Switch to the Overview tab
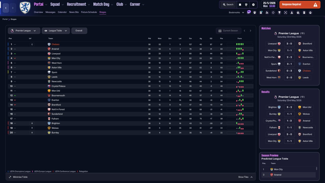325x183 pixels. point(38,12)
